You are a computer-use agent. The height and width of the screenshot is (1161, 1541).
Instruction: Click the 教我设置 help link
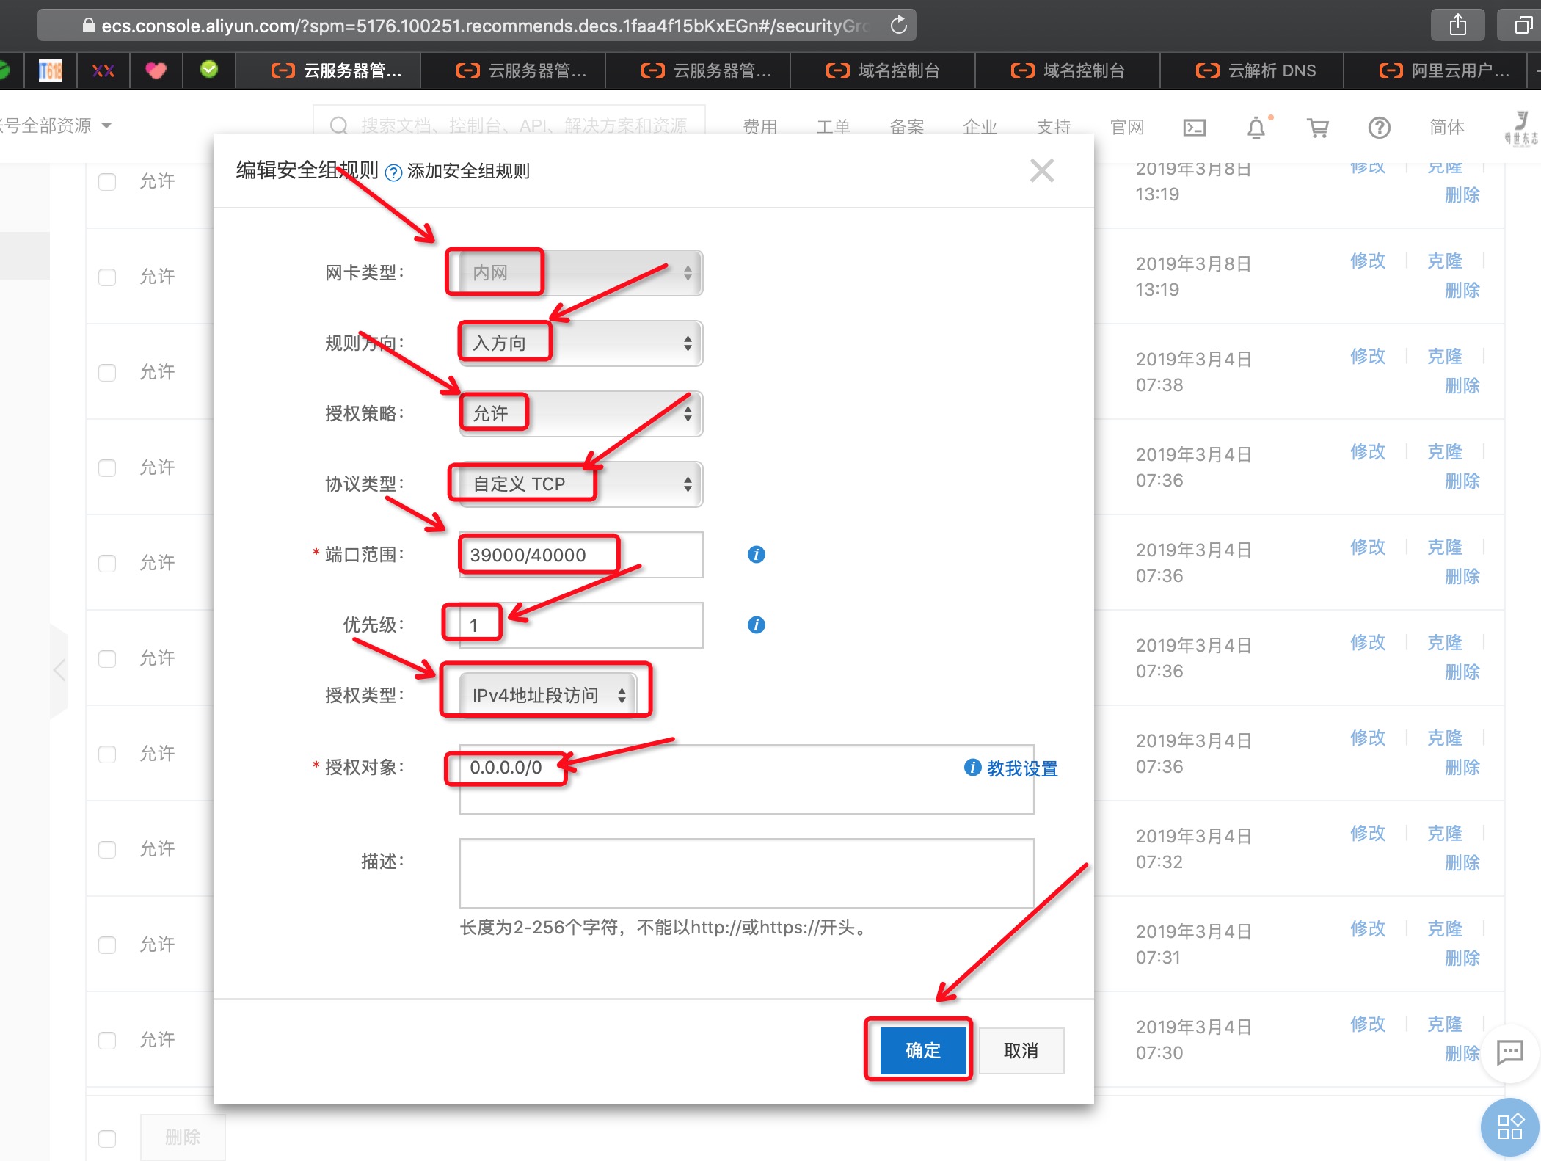click(1021, 768)
